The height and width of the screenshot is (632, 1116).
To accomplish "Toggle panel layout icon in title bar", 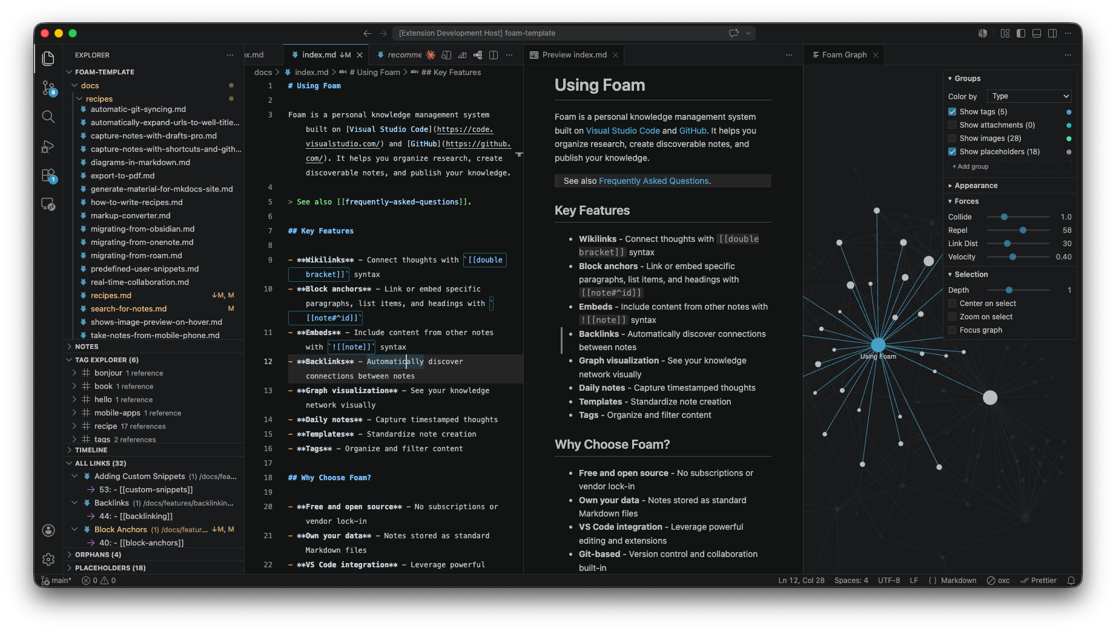I will 1037,33.
